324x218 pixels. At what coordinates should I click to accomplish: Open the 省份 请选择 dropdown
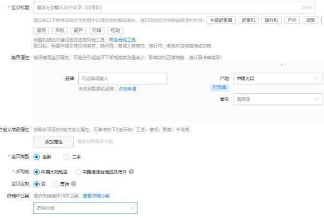click(278, 99)
